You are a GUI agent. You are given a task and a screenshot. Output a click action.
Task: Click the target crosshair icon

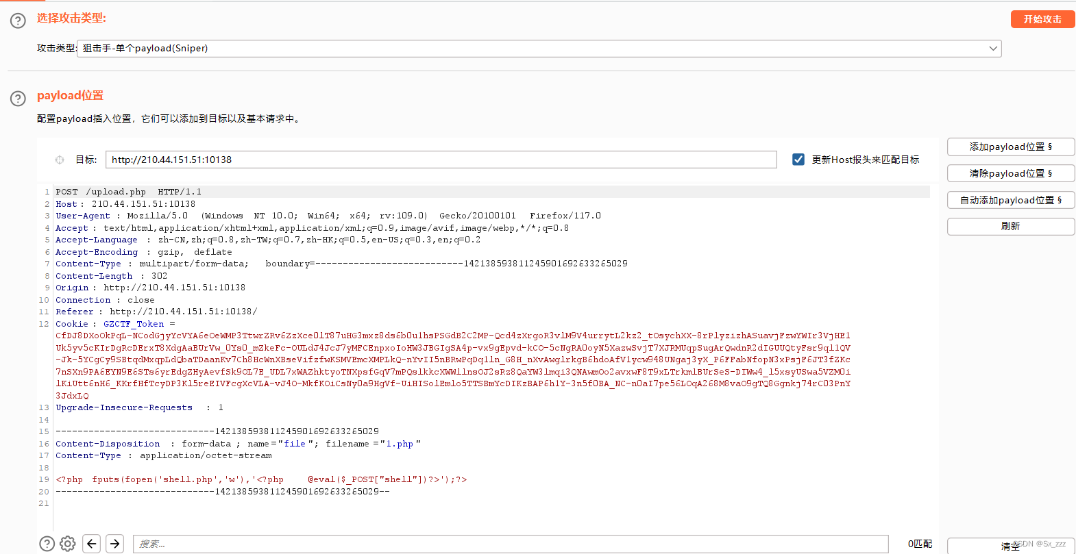(x=60, y=160)
